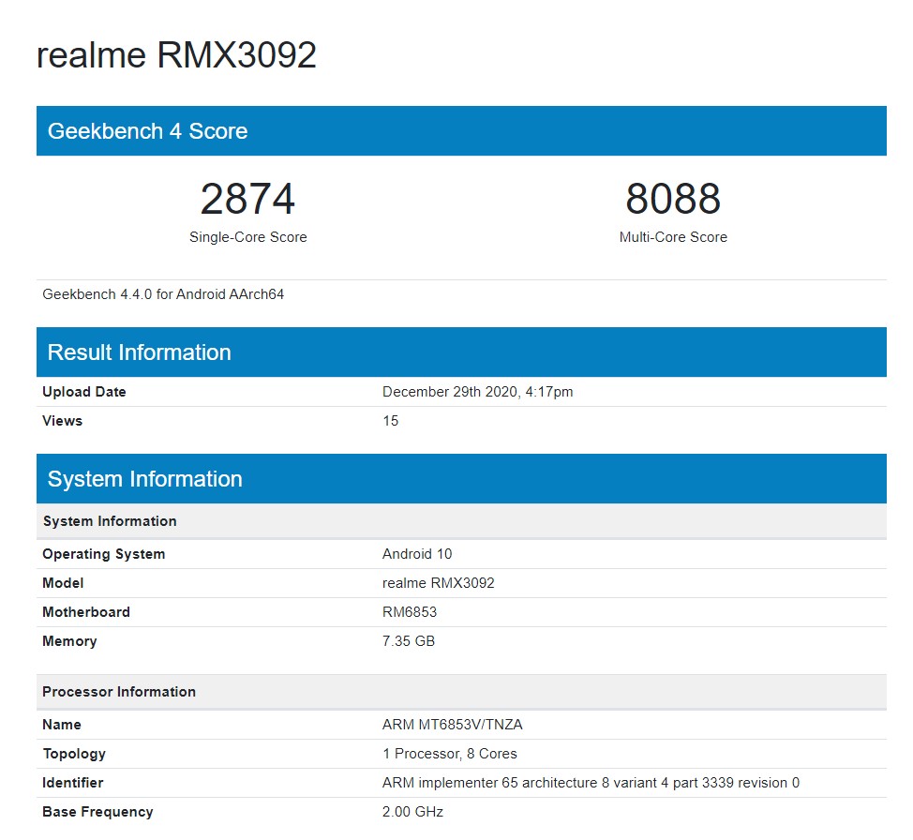Click the Single-Core Score value 2874
913x840 pixels.
247,198
